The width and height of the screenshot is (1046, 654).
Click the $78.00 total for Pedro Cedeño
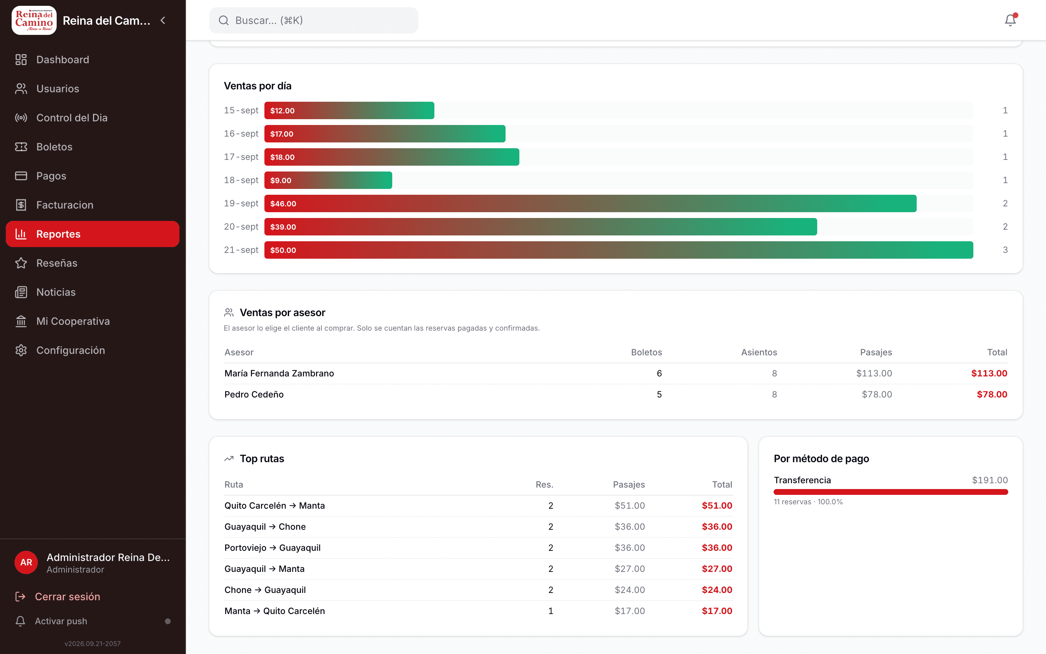[992, 395]
